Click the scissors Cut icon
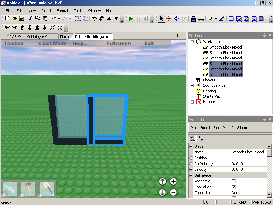273x205 pixels. (30, 19)
